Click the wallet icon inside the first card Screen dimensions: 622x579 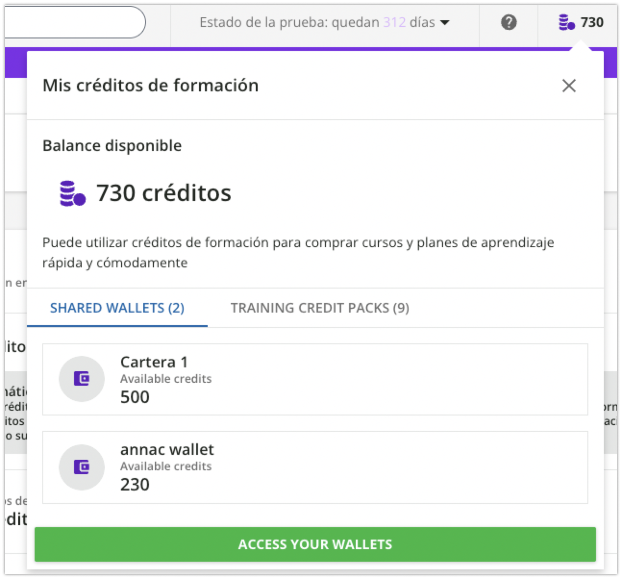click(x=82, y=379)
